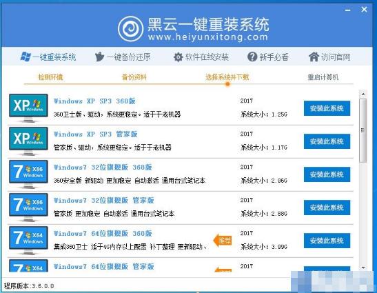The width and height of the screenshot is (377, 293).
Task: Open the 一键备份还原 tab
Action: (123, 57)
